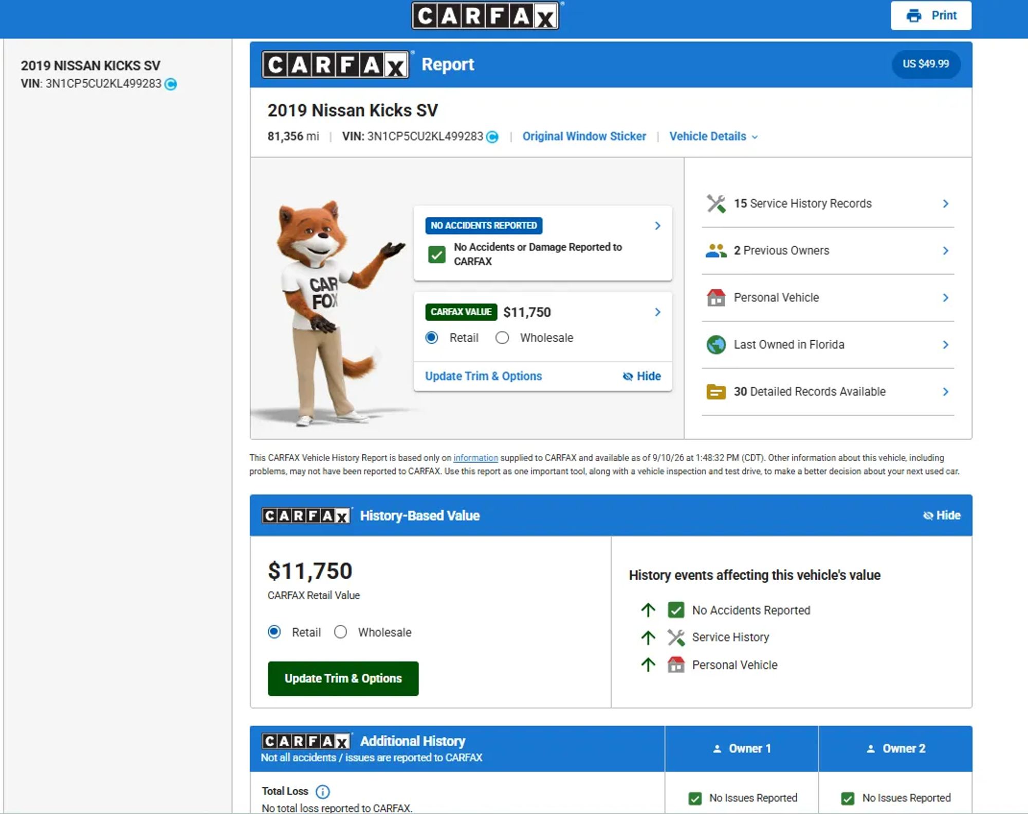Open the Original Window Sticker link
The width and height of the screenshot is (1028, 814).
coord(584,137)
